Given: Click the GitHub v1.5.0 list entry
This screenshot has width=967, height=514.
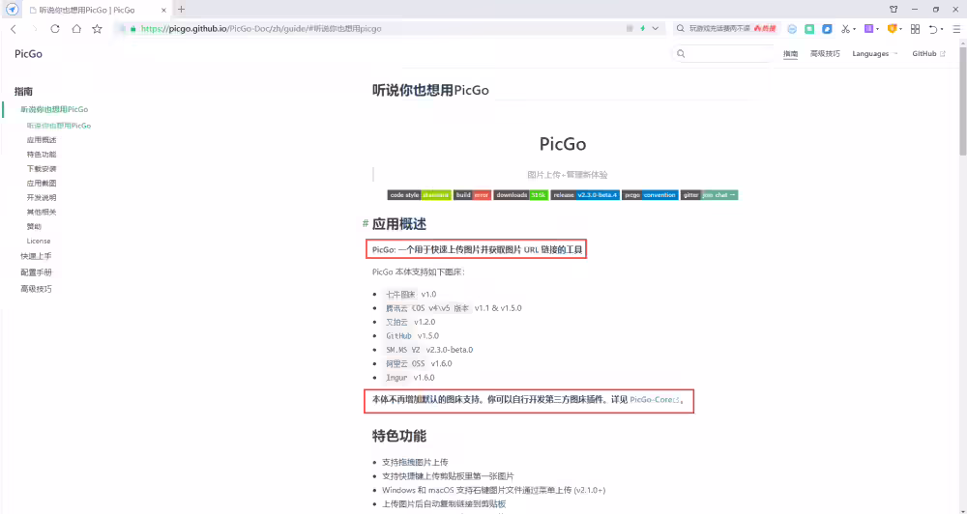Looking at the screenshot, I should coord(412,336).
